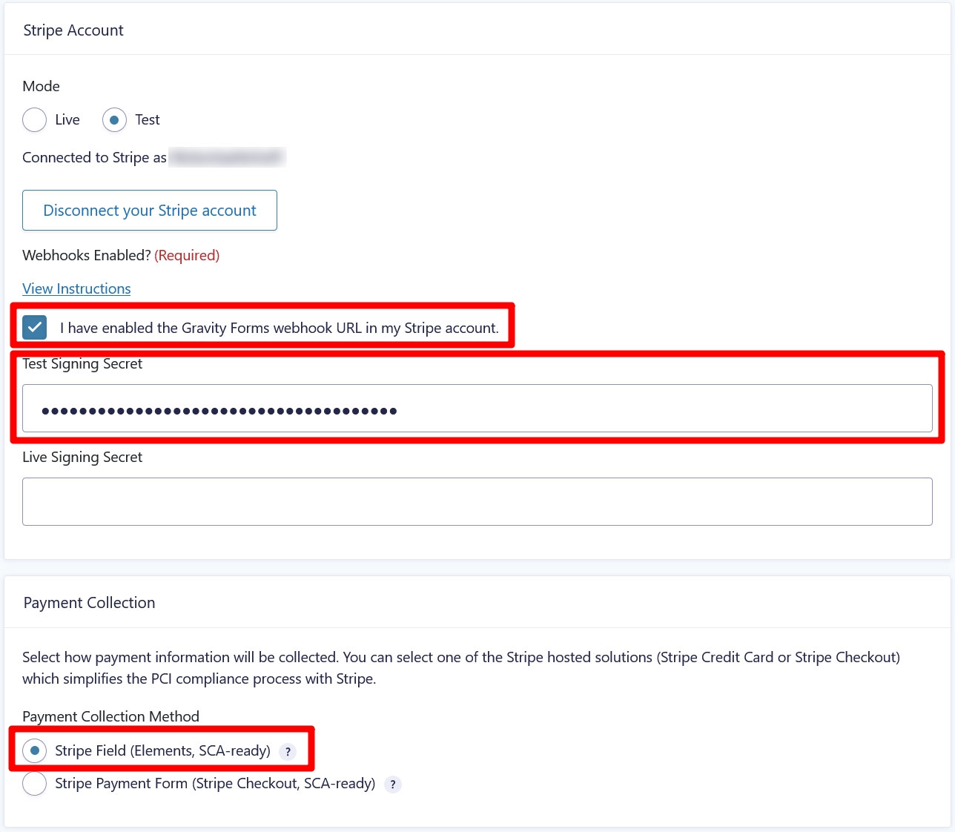Viewport: 955px width, 832px height.
Task: Open help tooltip icon for Stripe Payment Form
Action: [393, 784]
